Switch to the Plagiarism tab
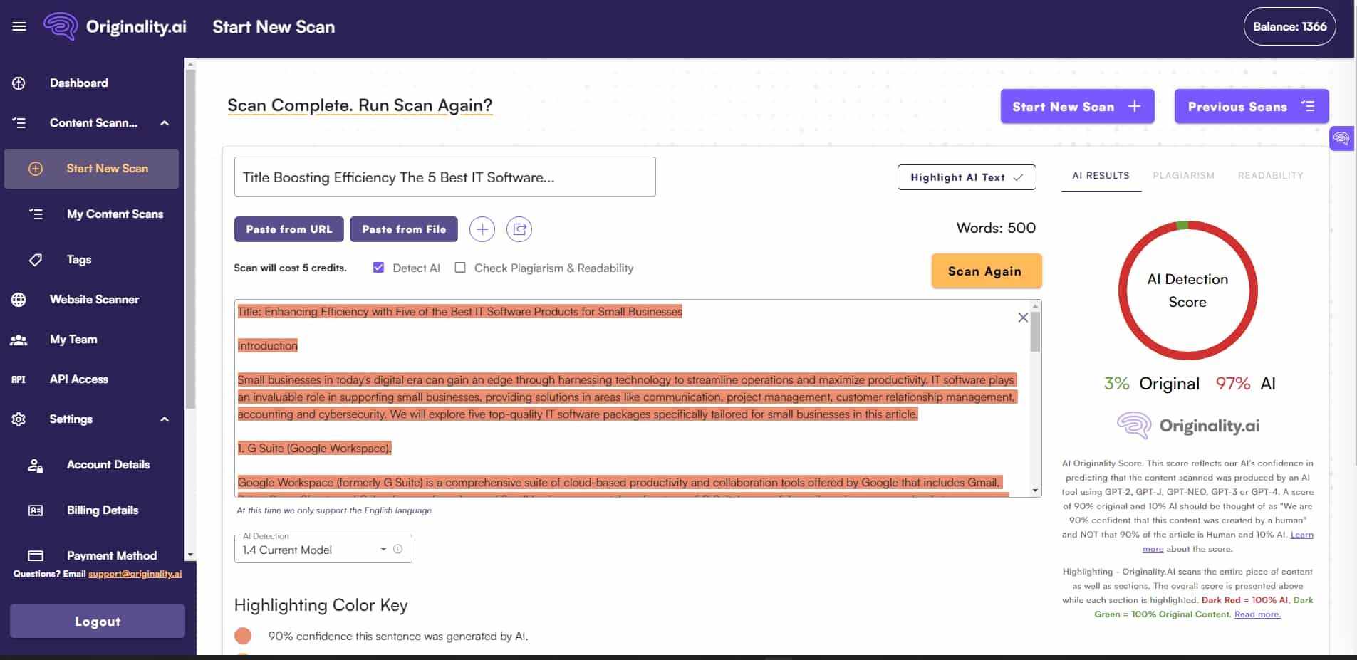The width and height of the screenshot is (1357, 660). pos(1184,176)
